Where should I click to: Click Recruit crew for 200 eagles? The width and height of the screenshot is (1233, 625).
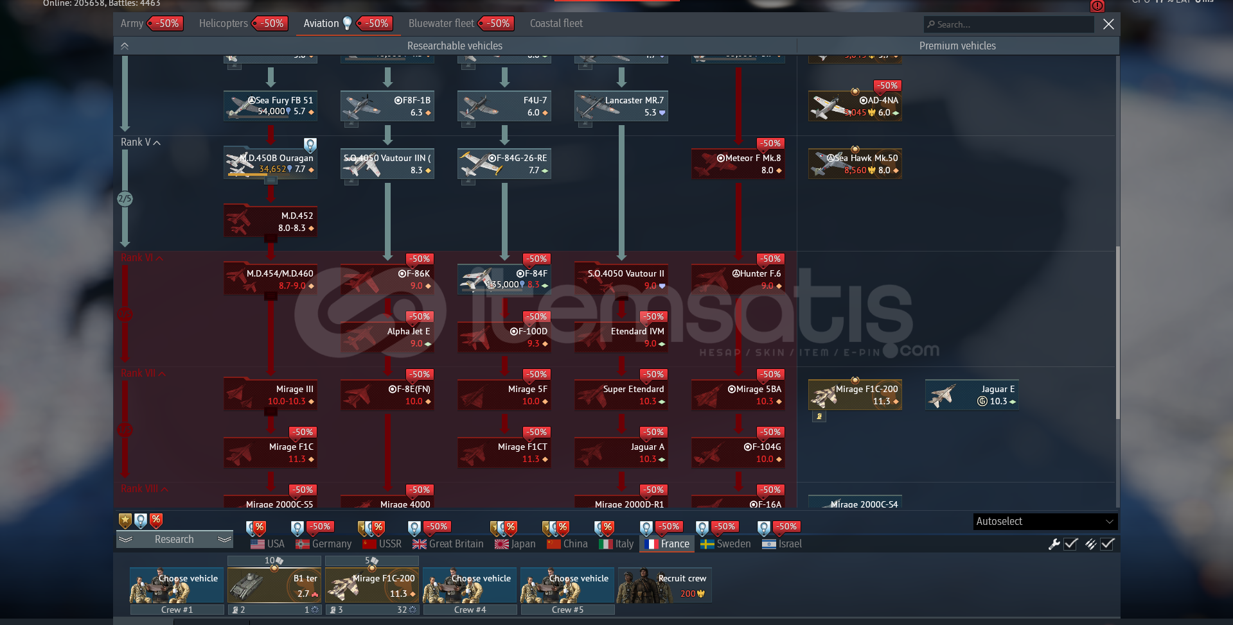664,585
